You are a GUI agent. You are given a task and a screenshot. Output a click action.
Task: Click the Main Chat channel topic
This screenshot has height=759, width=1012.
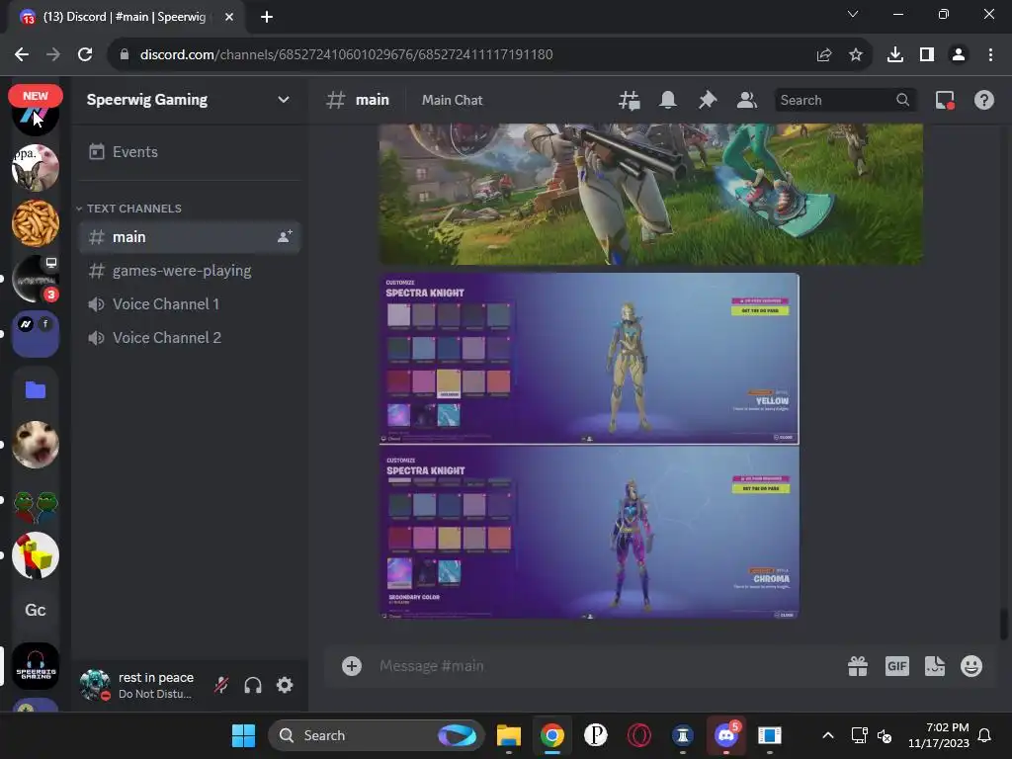tap(452, 100)
